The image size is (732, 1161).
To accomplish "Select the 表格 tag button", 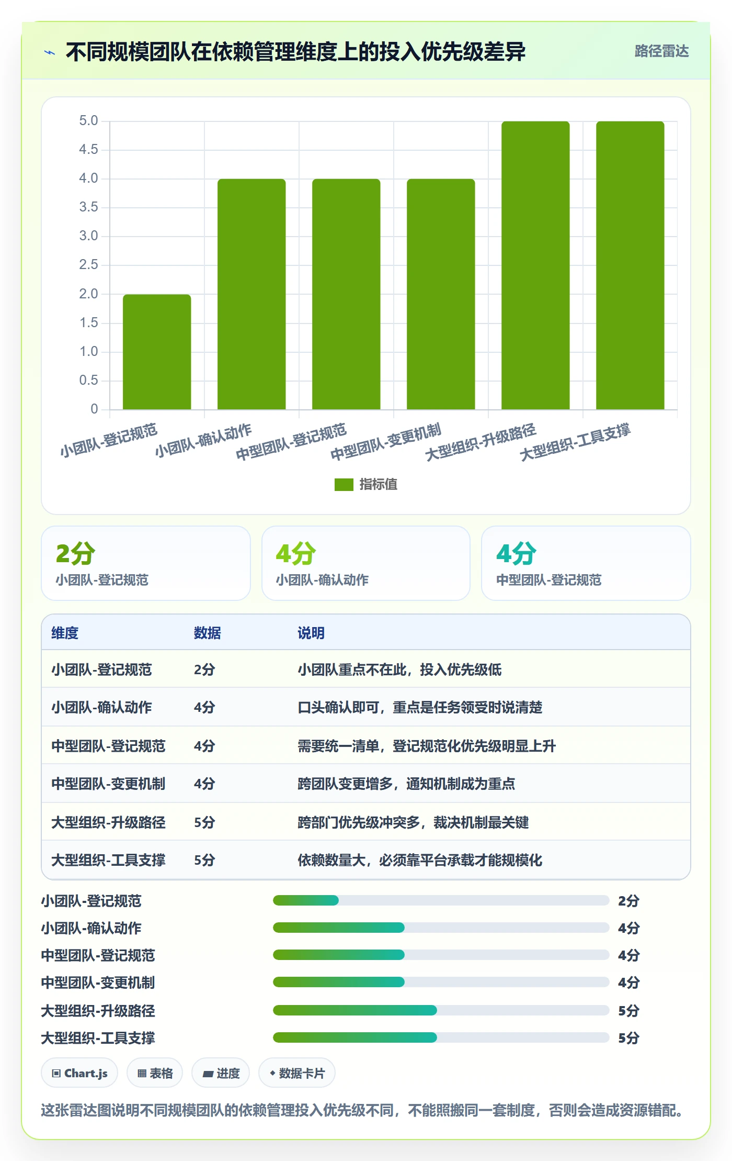I will point(155,1073).
